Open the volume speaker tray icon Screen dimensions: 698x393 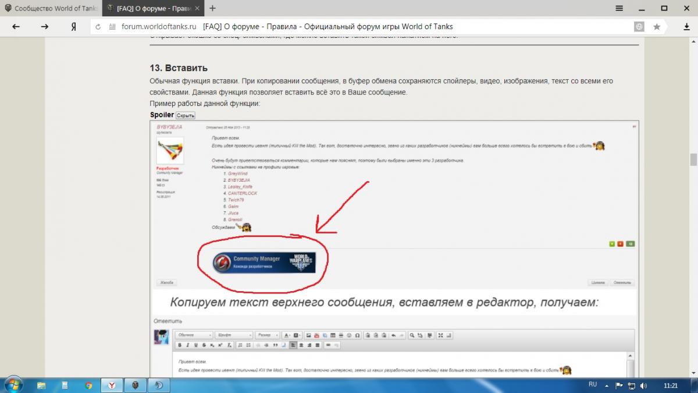[644, 385]
